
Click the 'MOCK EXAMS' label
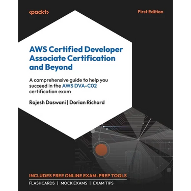[x=74, y=183]
